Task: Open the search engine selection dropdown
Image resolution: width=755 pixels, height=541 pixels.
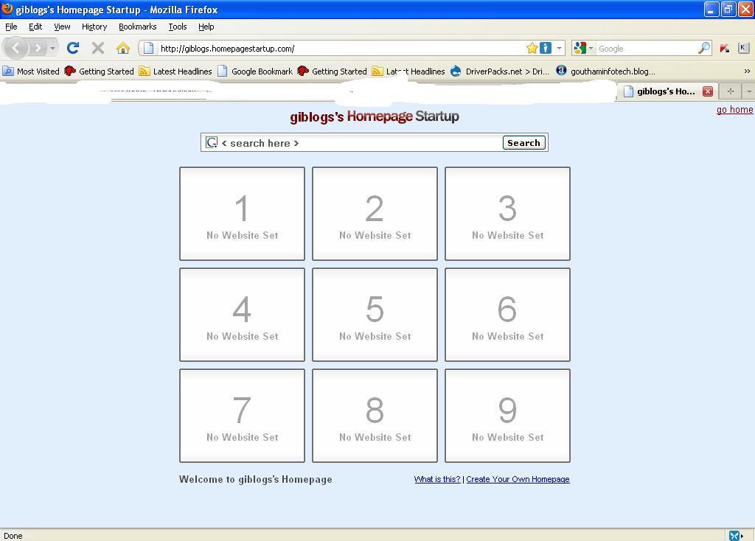Action: 590,48
